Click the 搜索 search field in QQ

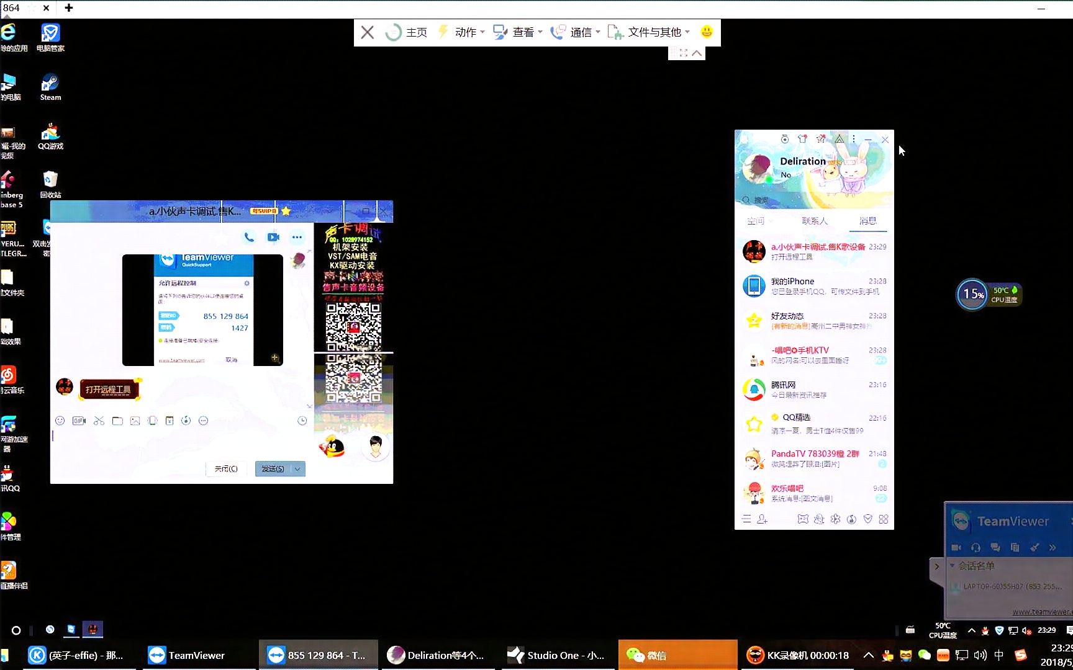(813, 200)
